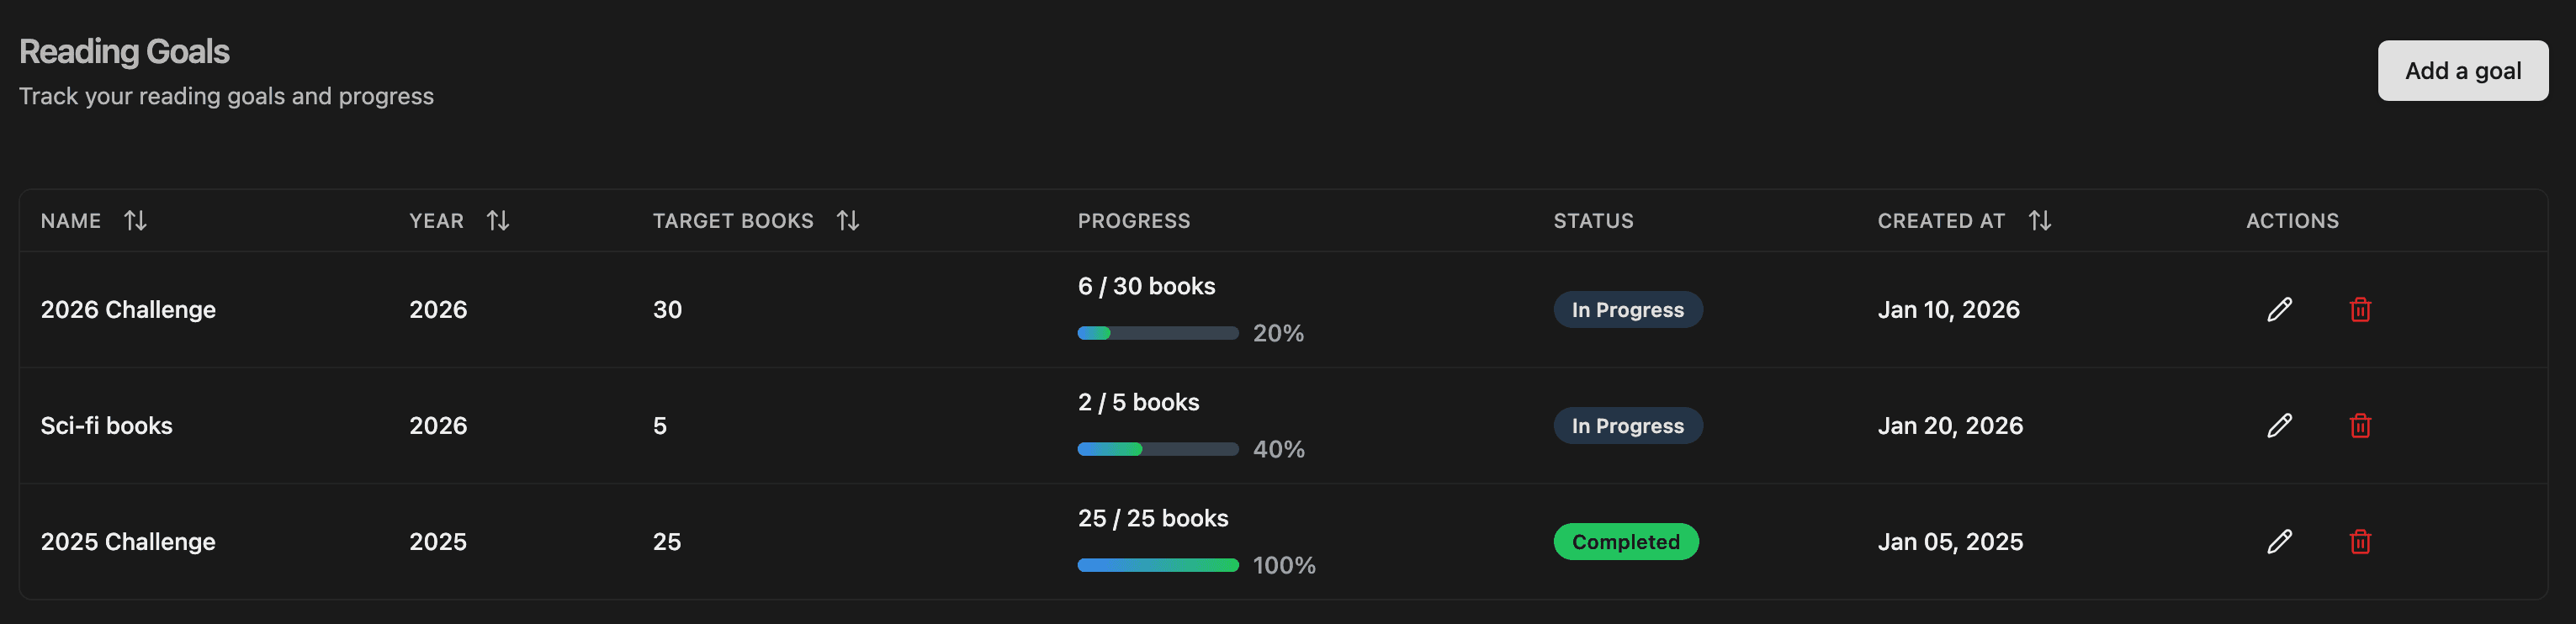Click the In Progress badge for 2026 Challenge
This screenshot has height=624, width=2576.
tap(1627, 309)
